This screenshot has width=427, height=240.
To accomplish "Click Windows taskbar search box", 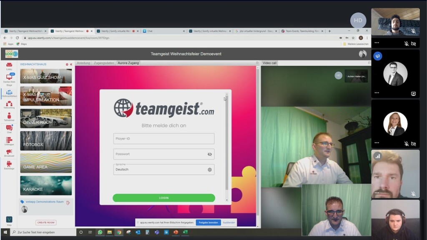I will (43, 232).
